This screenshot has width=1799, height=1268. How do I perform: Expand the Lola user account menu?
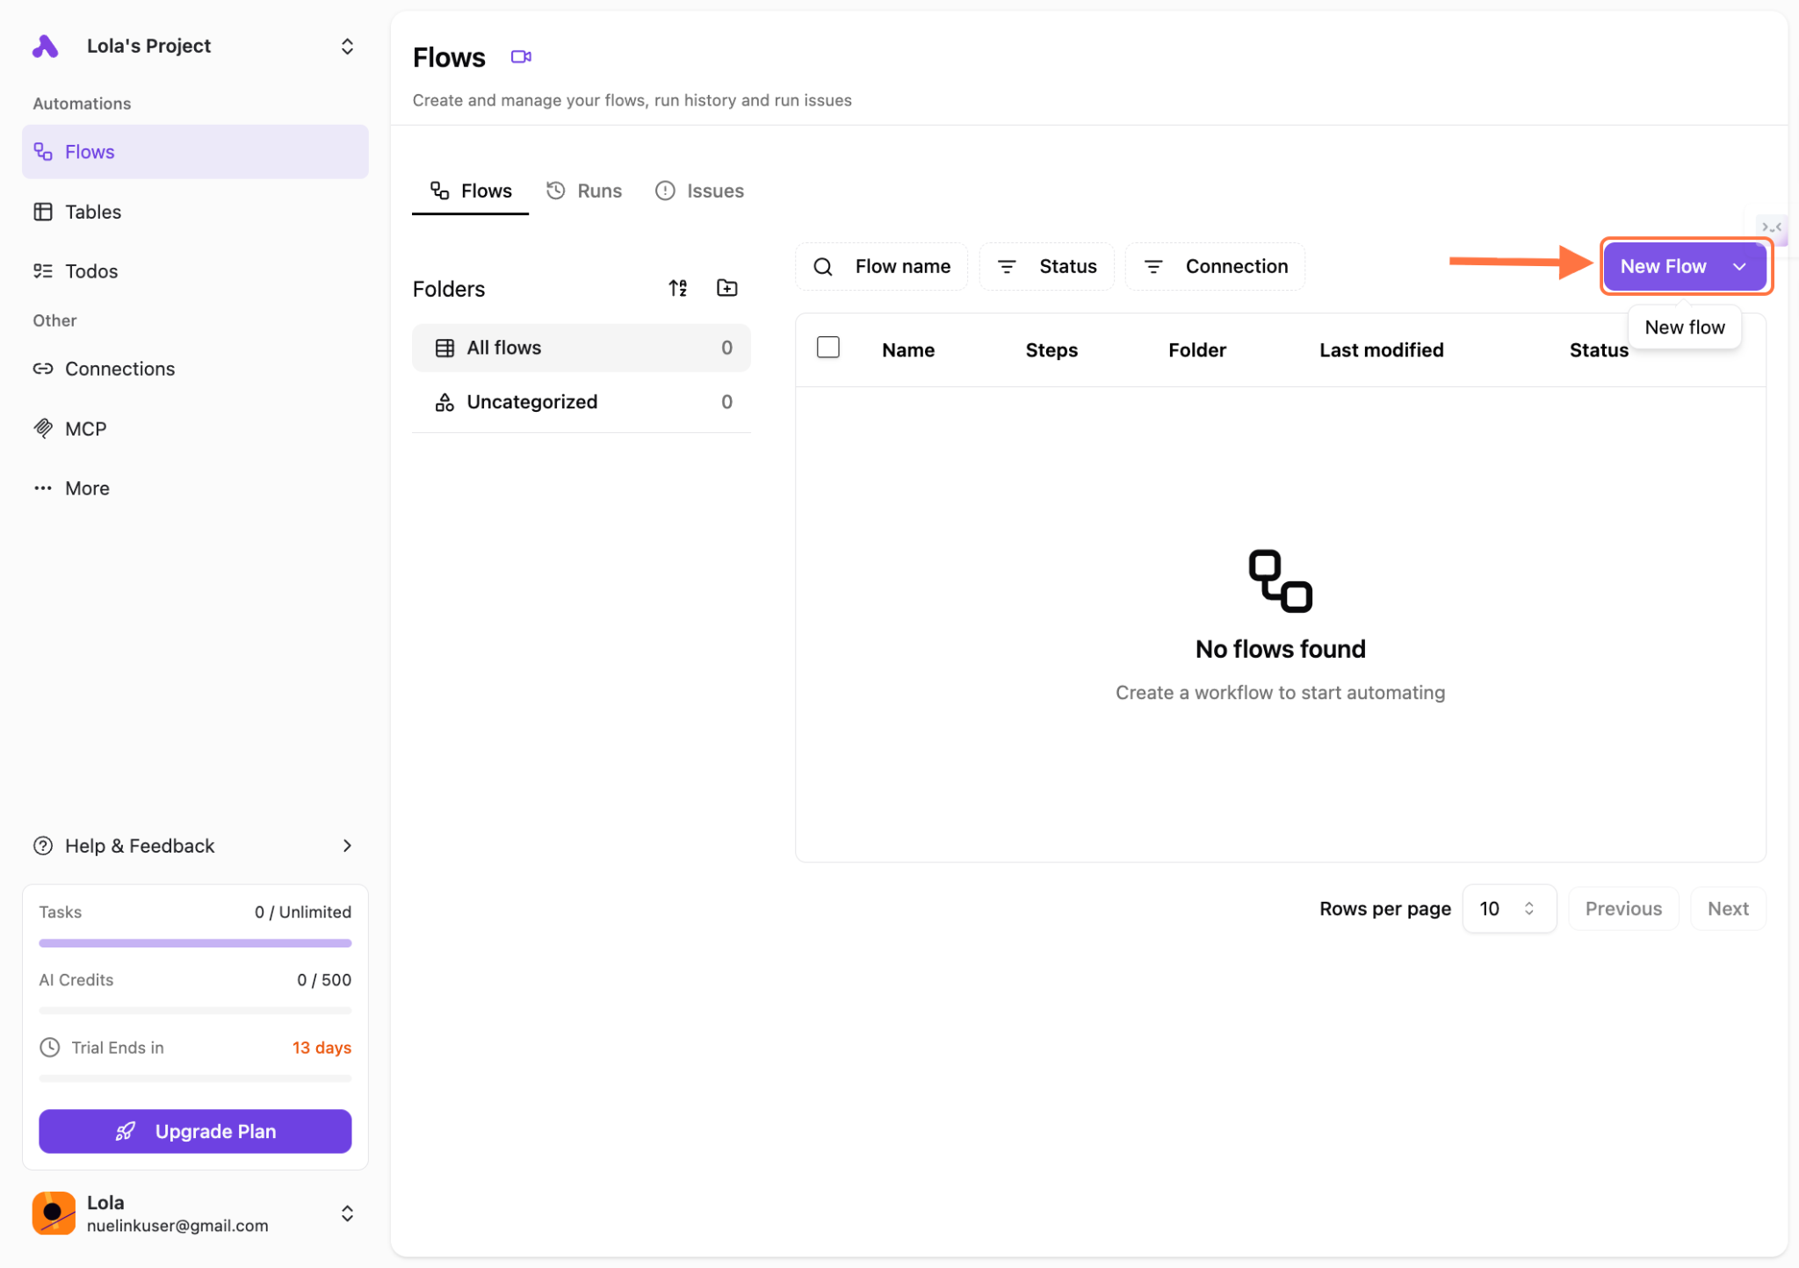tap(347, 1213)
